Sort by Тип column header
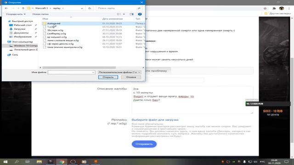 (x=138, y=19)
